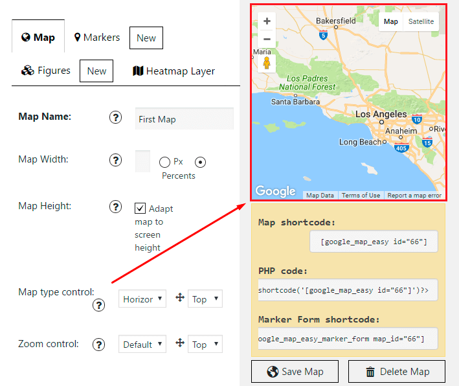
Task: Click Los Angeles label on map
Action: click(x=381, y=114)
